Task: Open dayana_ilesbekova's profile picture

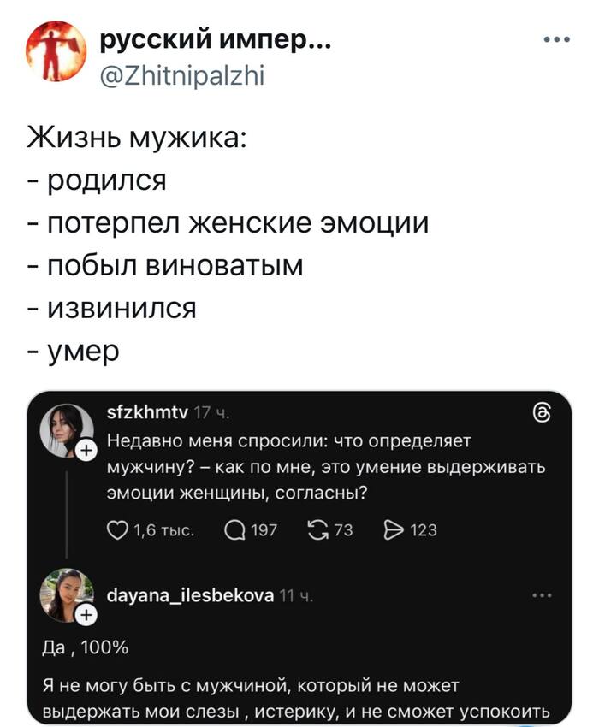Action: coord(65,593)
